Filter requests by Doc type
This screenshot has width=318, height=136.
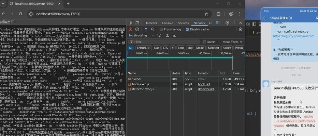[x=157, y=48]
